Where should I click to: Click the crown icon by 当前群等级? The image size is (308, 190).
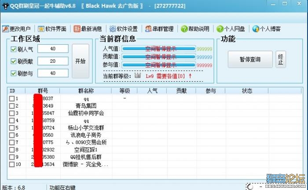137,75
